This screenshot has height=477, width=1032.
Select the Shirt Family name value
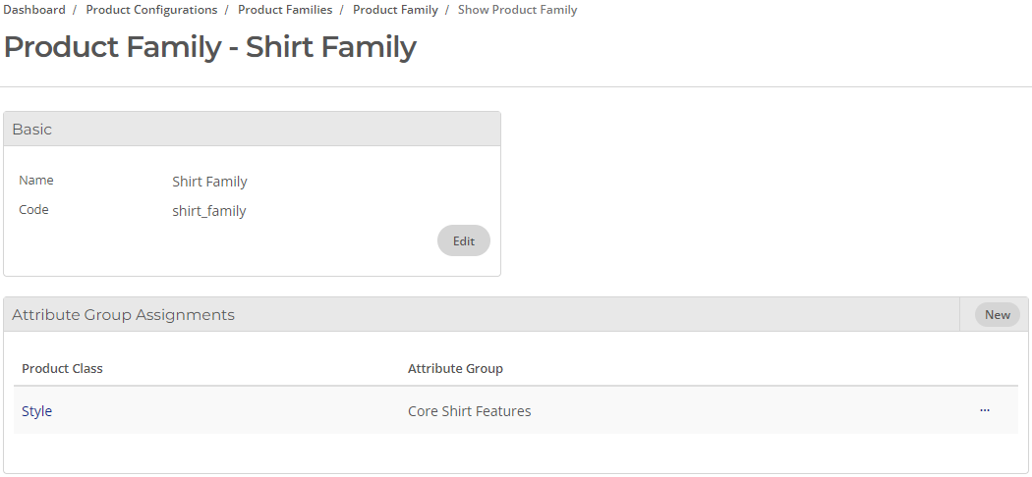pyautogui.click(x=209, y=182)
